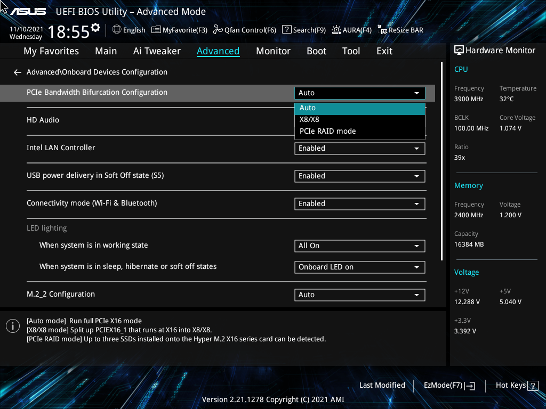
Task: Open LED working state All On dropdown
Action: coord(360,246)
